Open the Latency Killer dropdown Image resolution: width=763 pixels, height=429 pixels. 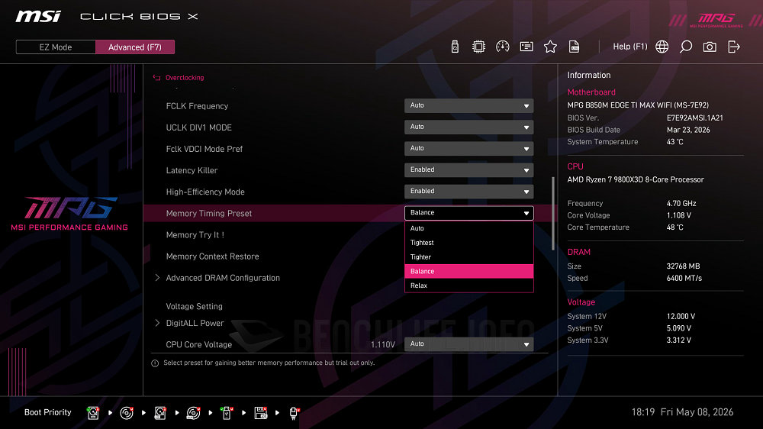[468, 170]
